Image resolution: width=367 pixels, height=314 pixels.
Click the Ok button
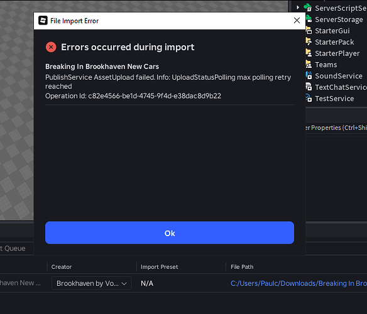click(170, 233)
